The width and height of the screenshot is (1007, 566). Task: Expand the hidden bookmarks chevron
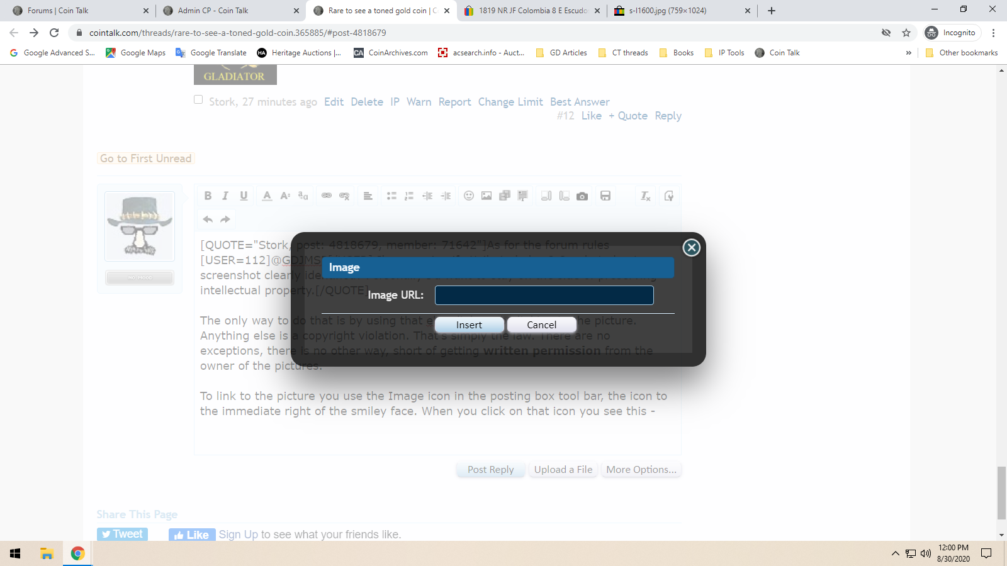coord(908,53)
